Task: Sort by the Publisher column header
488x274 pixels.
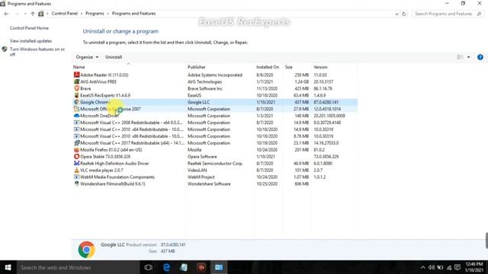Action: coord(197,67)
